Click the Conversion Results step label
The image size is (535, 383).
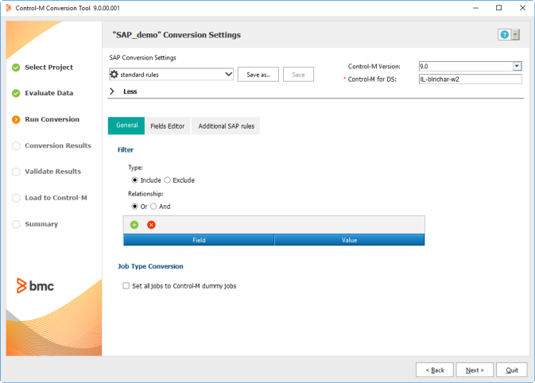[58, 145]
